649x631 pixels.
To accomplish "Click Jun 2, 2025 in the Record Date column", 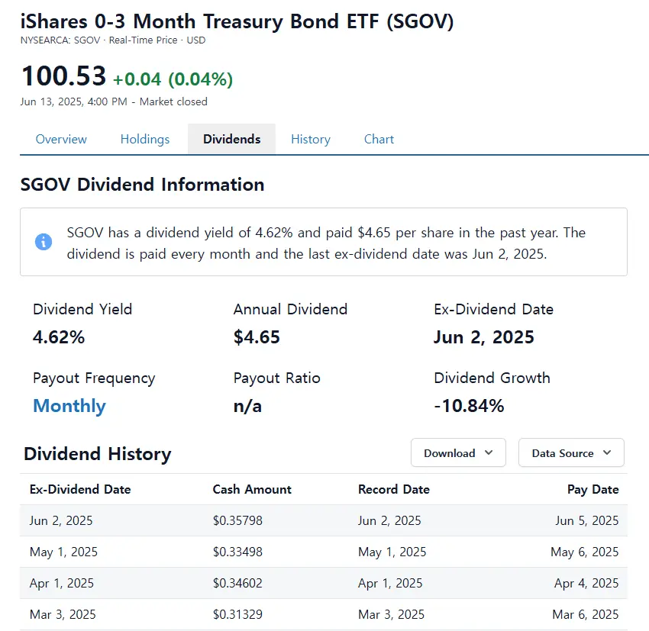I will [x=389, y=520].
